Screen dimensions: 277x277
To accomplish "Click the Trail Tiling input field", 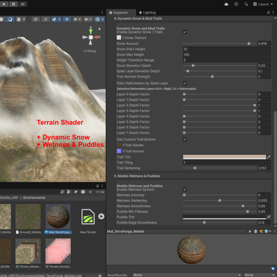I will tap(227, 162).
